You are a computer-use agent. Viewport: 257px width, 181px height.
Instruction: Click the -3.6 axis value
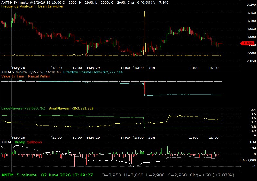(x=253, y=118)
